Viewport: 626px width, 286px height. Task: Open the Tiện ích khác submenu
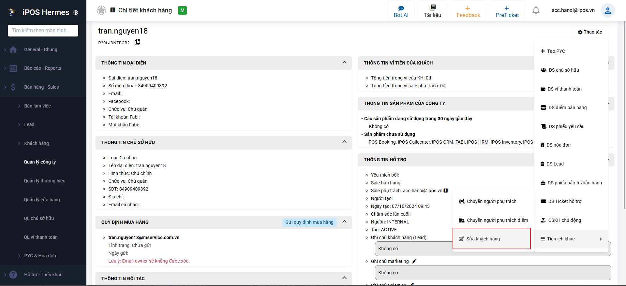pos(571,239)
